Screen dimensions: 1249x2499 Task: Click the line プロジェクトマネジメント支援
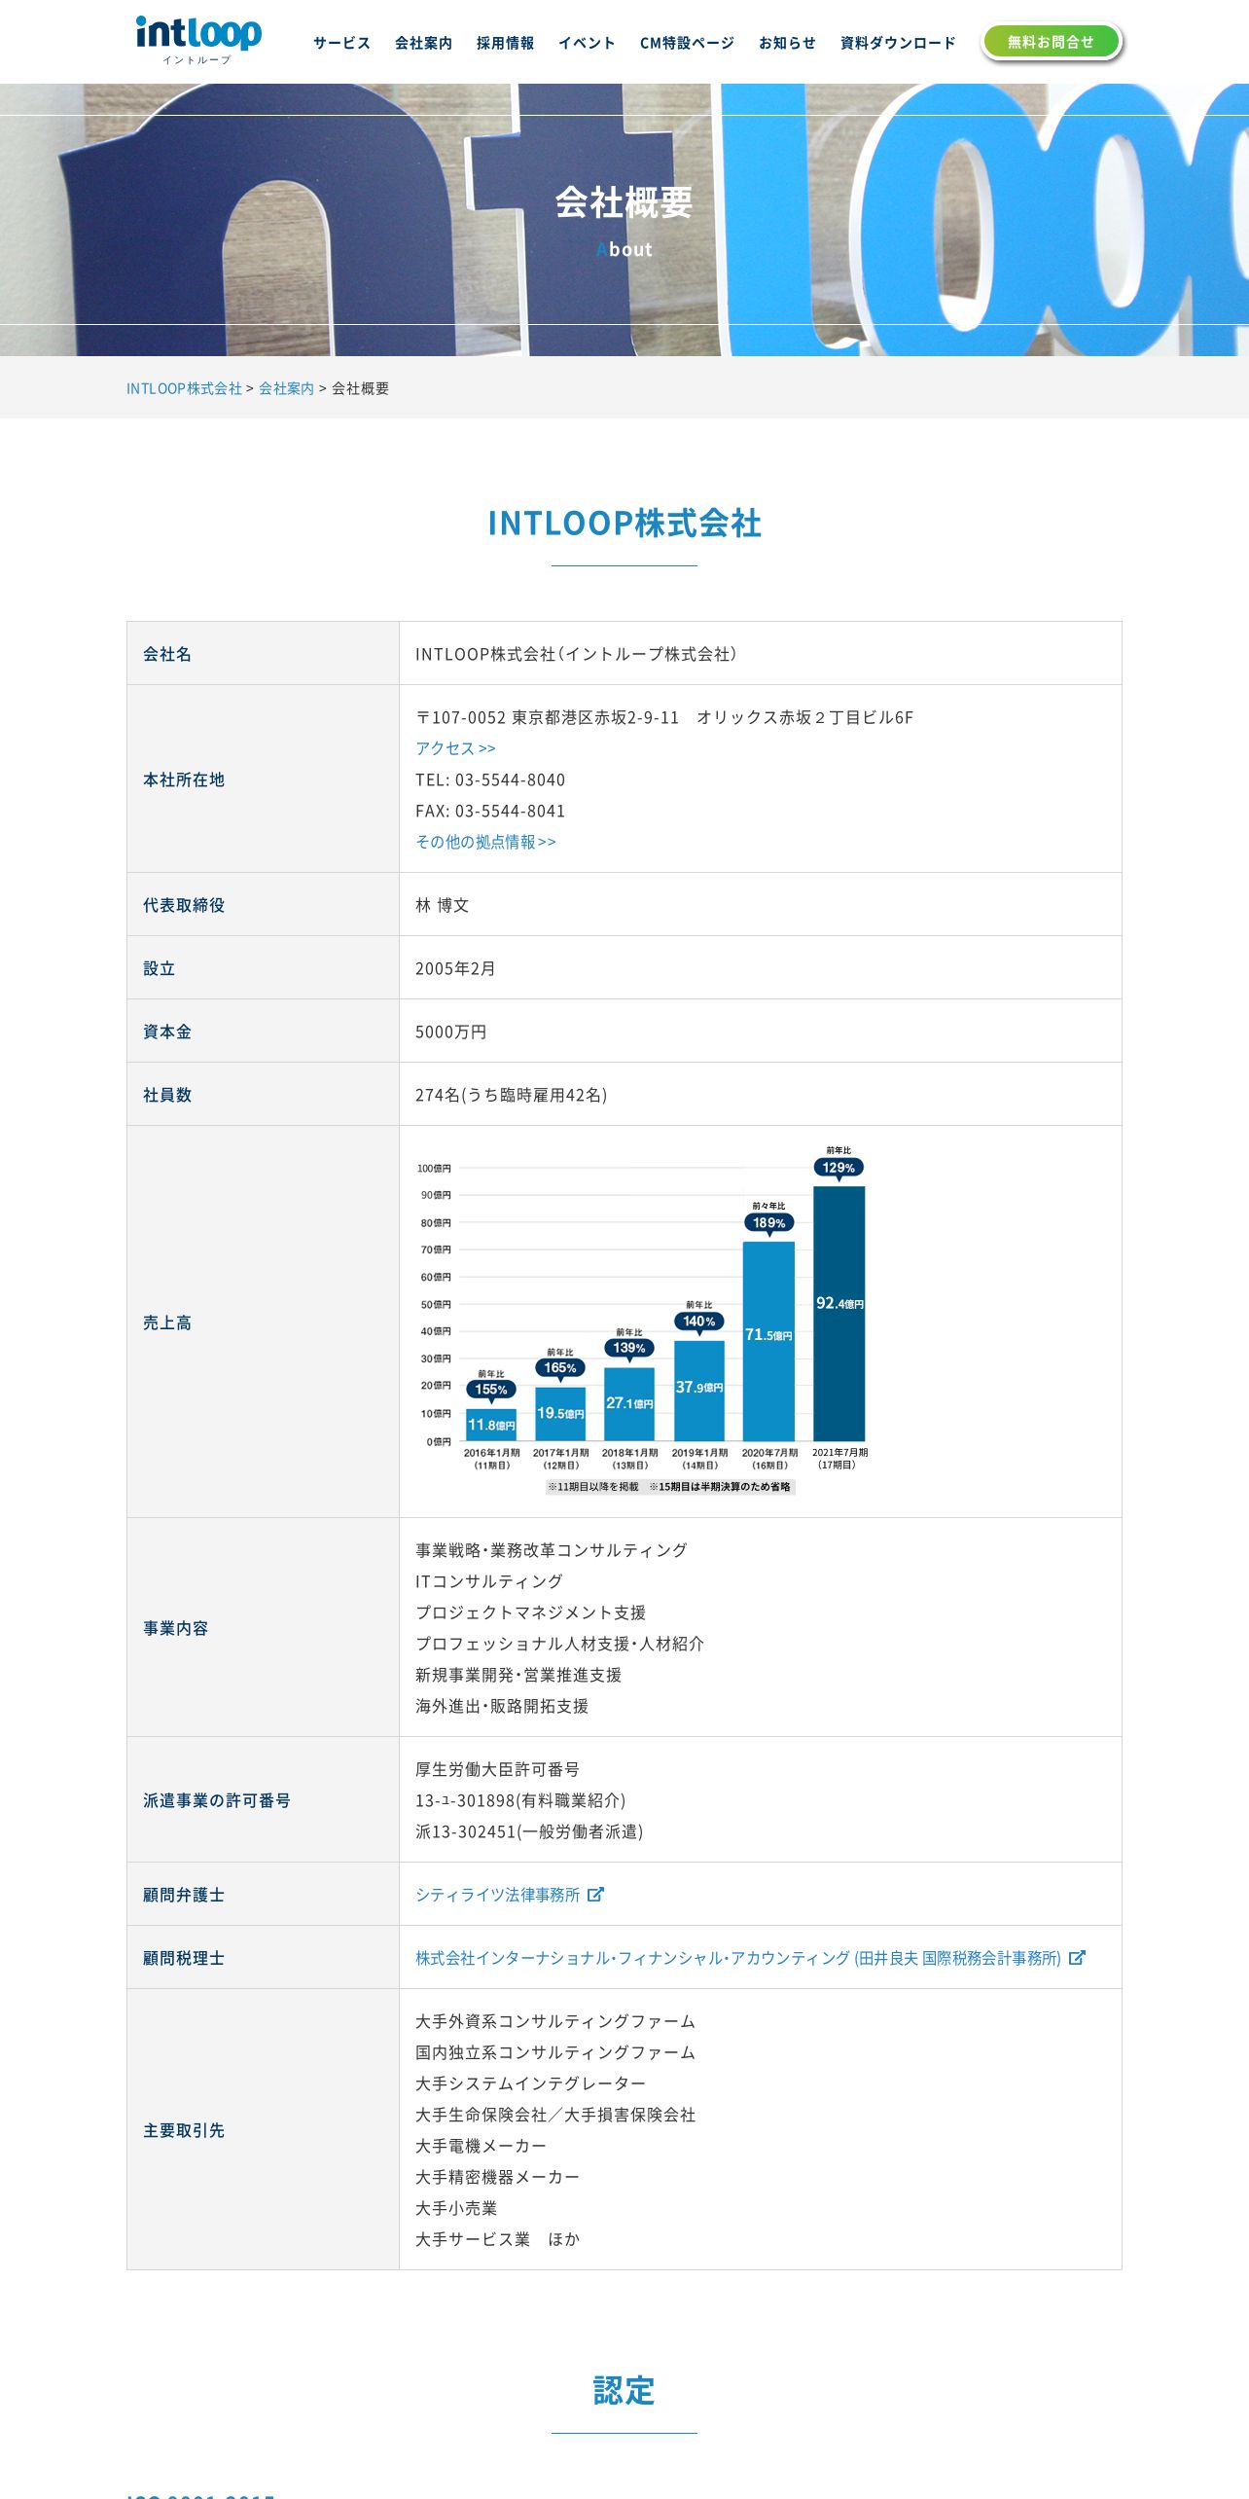pyautogui.click(x=531, y=1612)
